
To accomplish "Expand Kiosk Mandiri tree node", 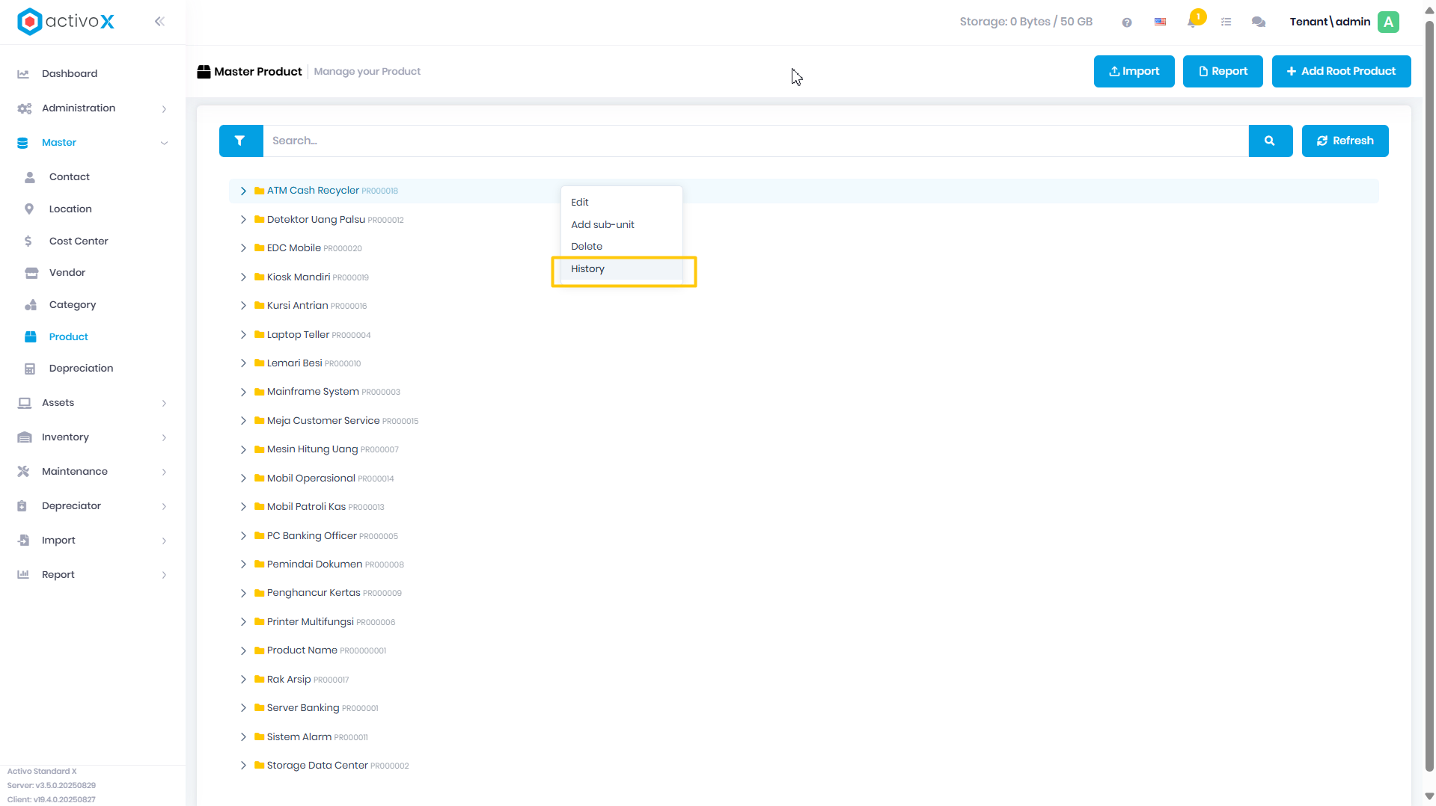I will [243, 277].
